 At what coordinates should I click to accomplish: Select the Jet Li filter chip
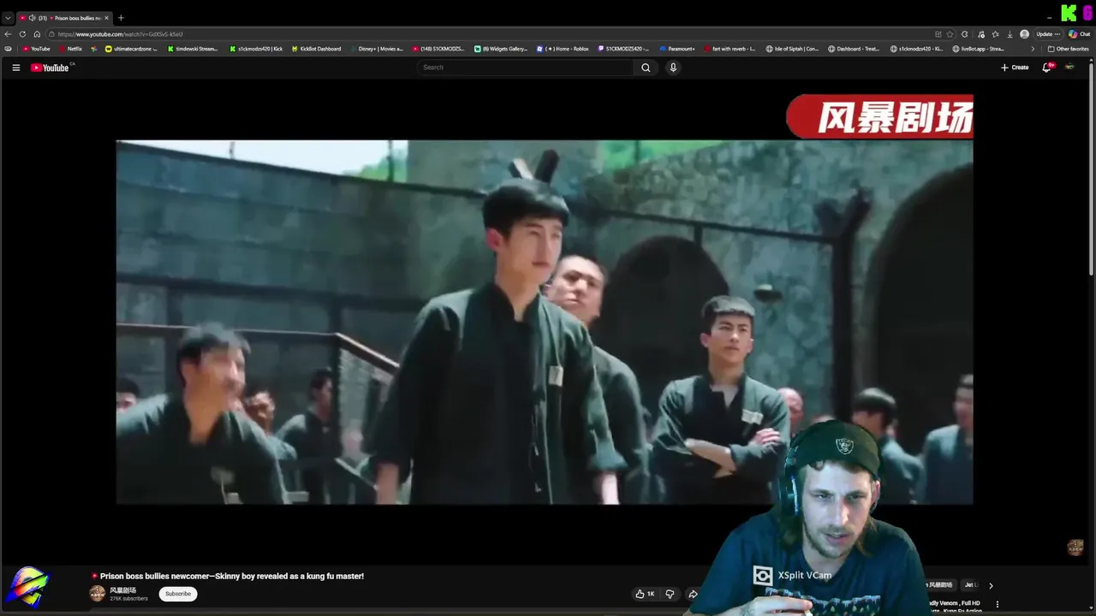[x=970, y=585]
